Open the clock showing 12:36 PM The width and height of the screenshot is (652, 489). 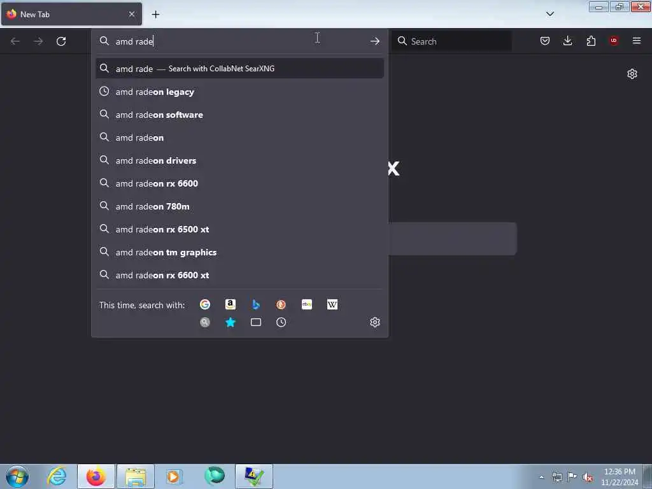[x=620, y=477]
